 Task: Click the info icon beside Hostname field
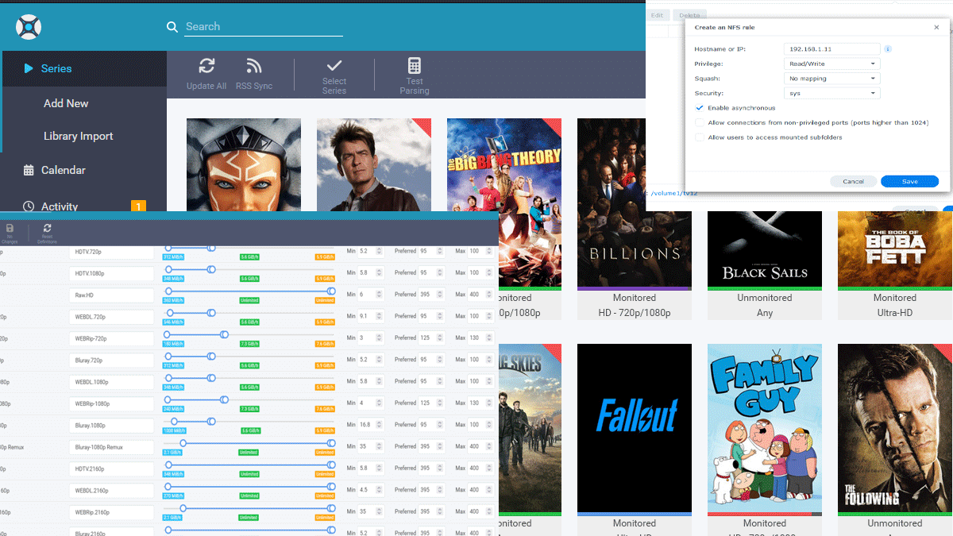click(x=888, y=49)
